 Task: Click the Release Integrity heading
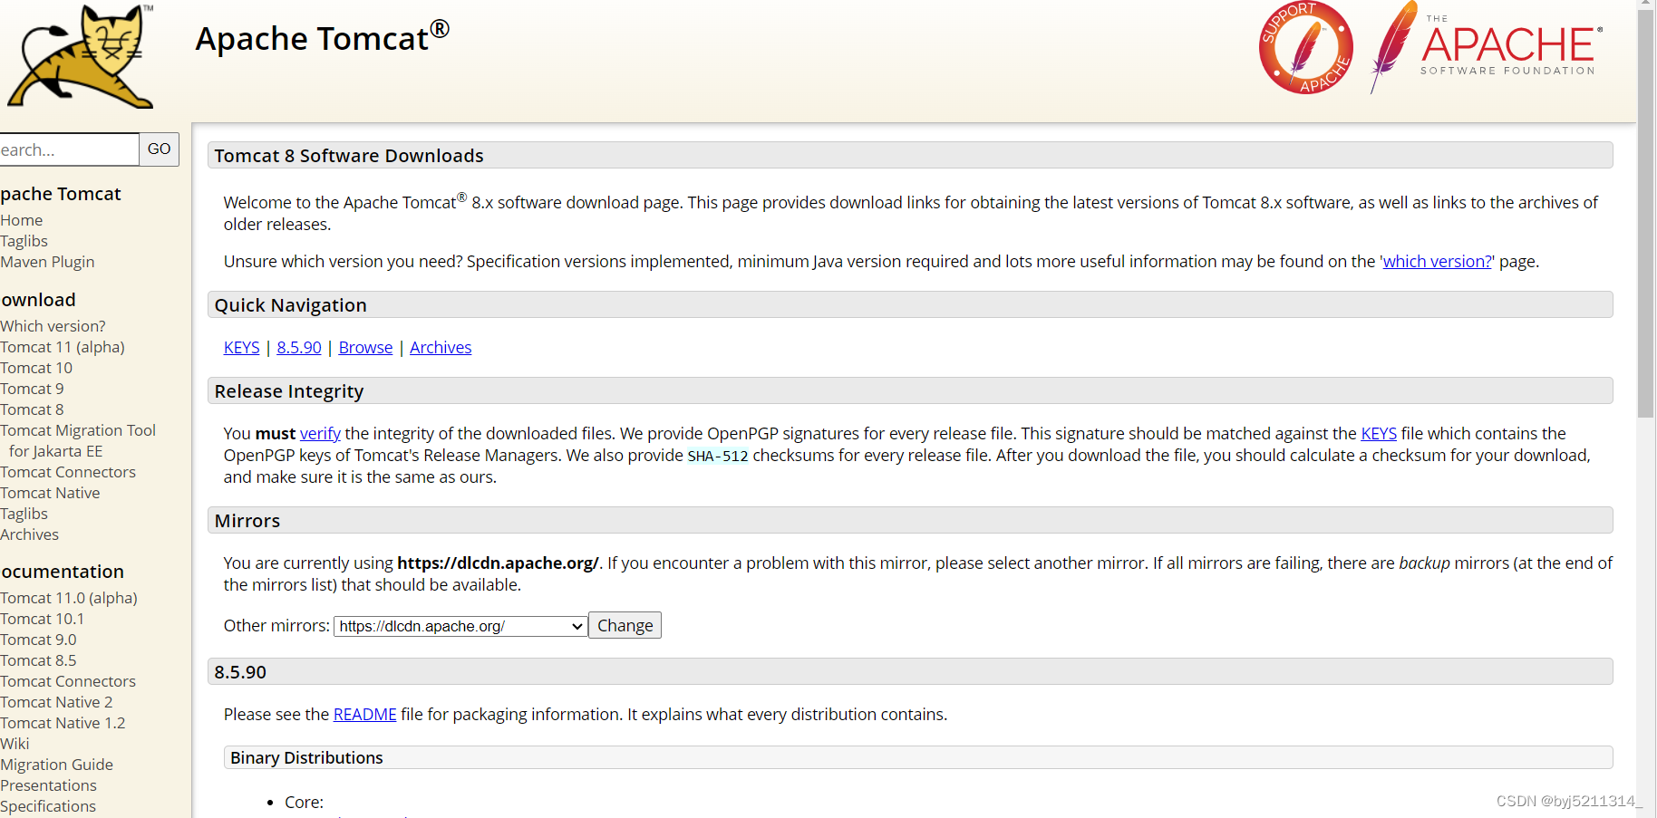289,391
